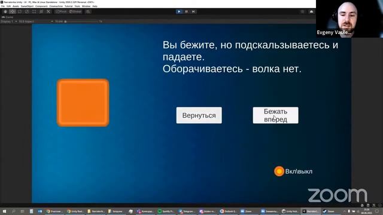Open the Assets menu
This screenshot has height=215, width=383.
click(x=16, y=6)
